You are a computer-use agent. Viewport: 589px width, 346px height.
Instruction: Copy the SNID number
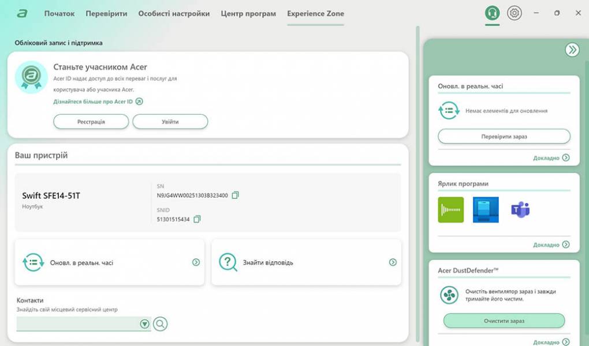pyautogui.click(x=197, y=219)
